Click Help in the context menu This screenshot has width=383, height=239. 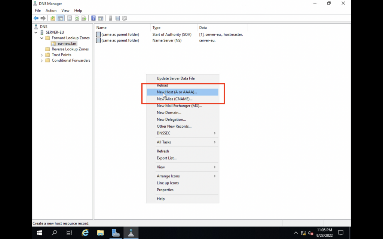tap(183, 199)
